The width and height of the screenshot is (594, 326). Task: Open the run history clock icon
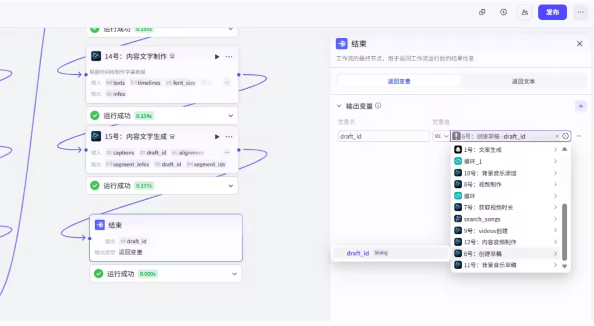tap(504, 12)
